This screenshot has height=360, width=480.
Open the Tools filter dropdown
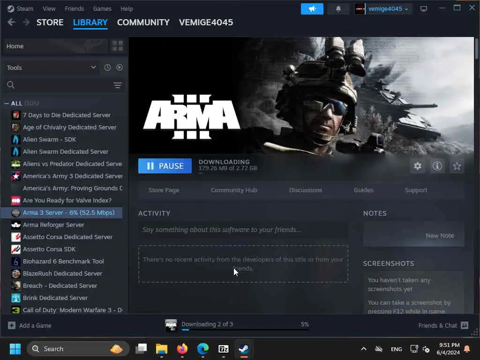point(52,67)
